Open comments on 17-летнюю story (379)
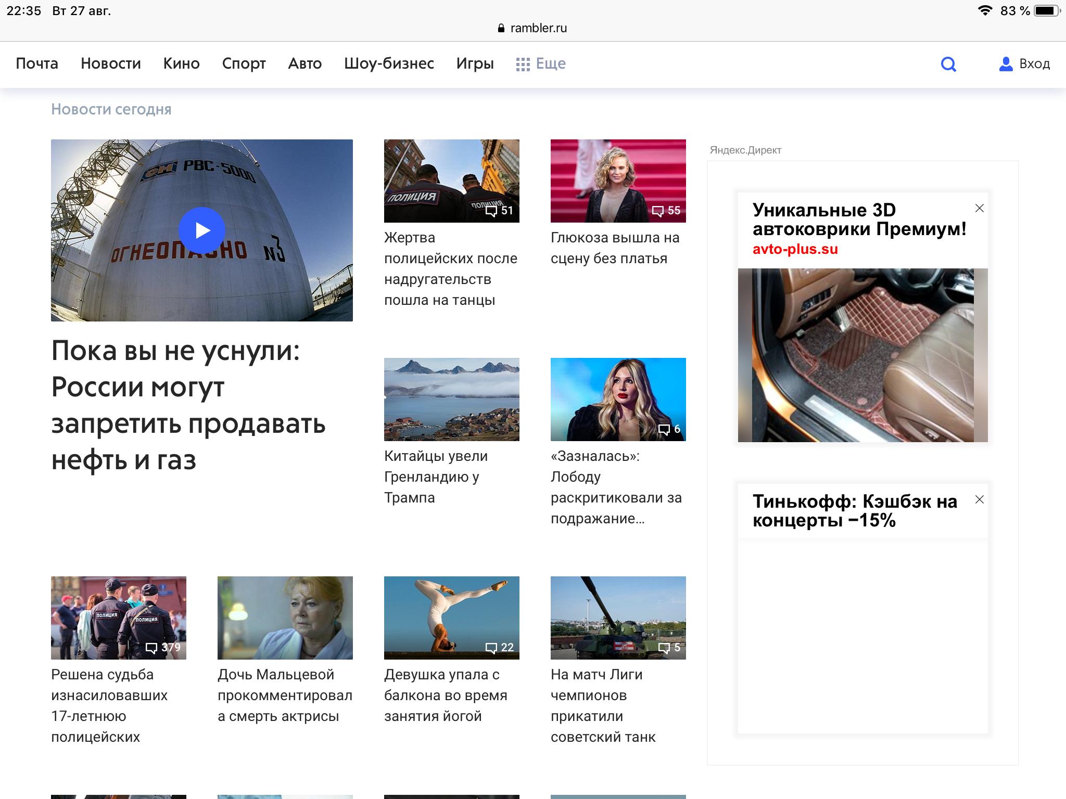Image resolution: width=1066 pixels, height=799 pixels. (x=163, y=648)
